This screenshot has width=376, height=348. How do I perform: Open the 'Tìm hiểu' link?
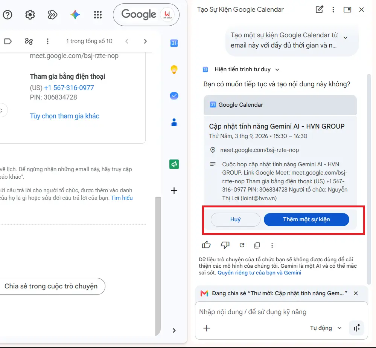pos(122,198)
